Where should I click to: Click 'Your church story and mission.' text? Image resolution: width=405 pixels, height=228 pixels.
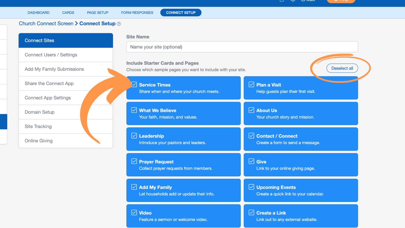pos(285,117)
